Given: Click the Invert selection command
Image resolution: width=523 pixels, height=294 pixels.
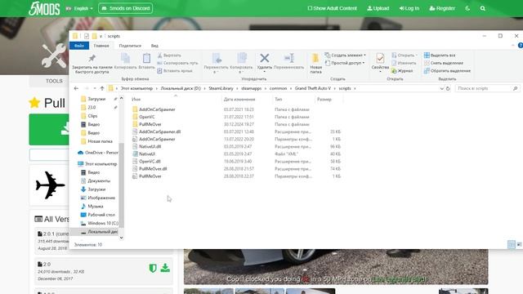Looking at the screenshot, I should pyautogui.click(x=447, y=71).
